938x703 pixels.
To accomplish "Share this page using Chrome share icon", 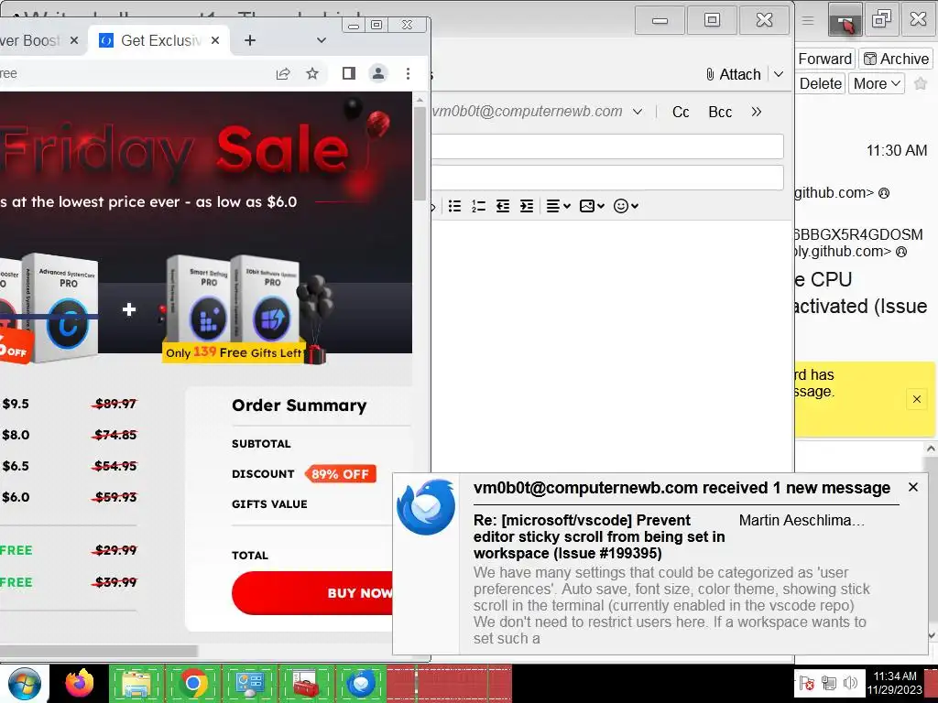I will (283, 73).
